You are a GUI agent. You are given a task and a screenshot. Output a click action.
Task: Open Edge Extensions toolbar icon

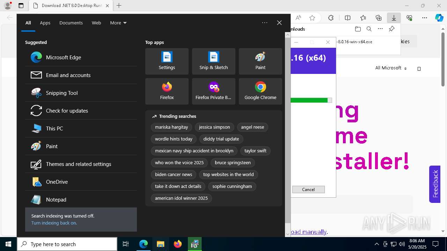[x=331, y=18]
